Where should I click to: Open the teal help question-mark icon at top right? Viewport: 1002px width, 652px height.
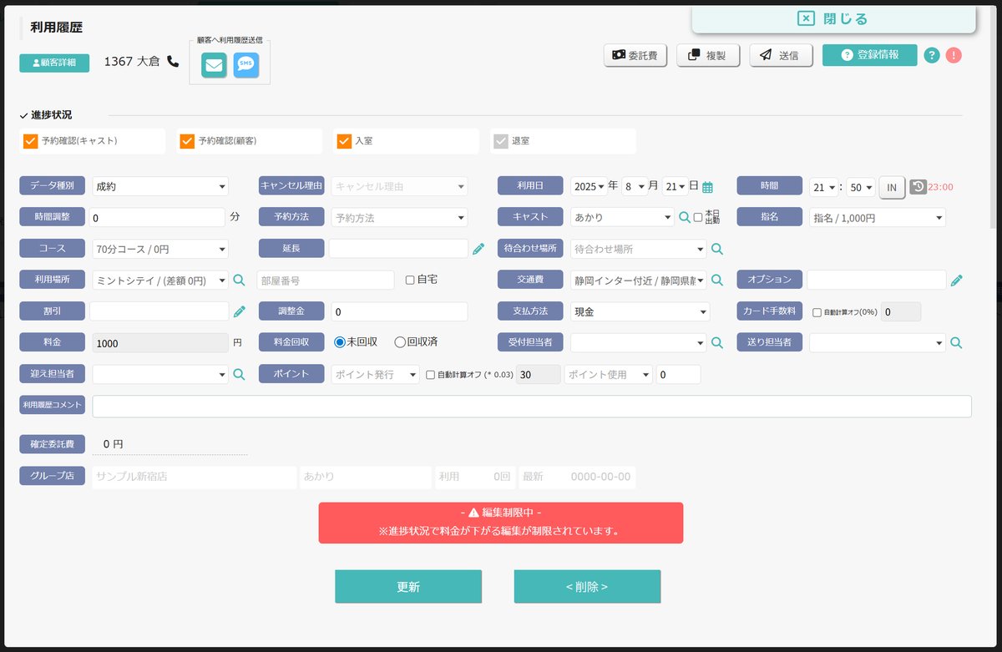pos(932,55)
